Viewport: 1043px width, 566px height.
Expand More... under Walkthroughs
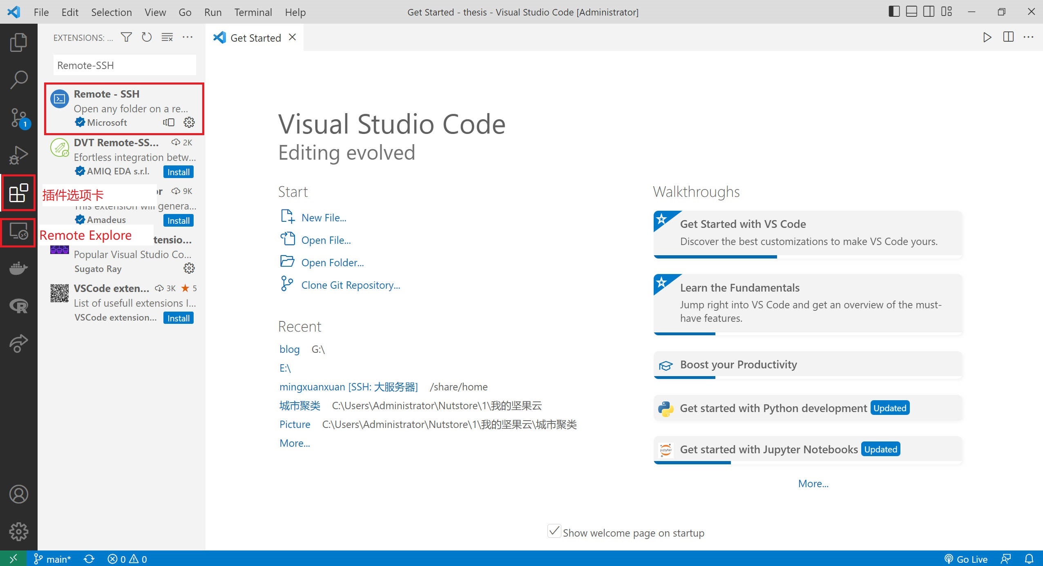812,484
